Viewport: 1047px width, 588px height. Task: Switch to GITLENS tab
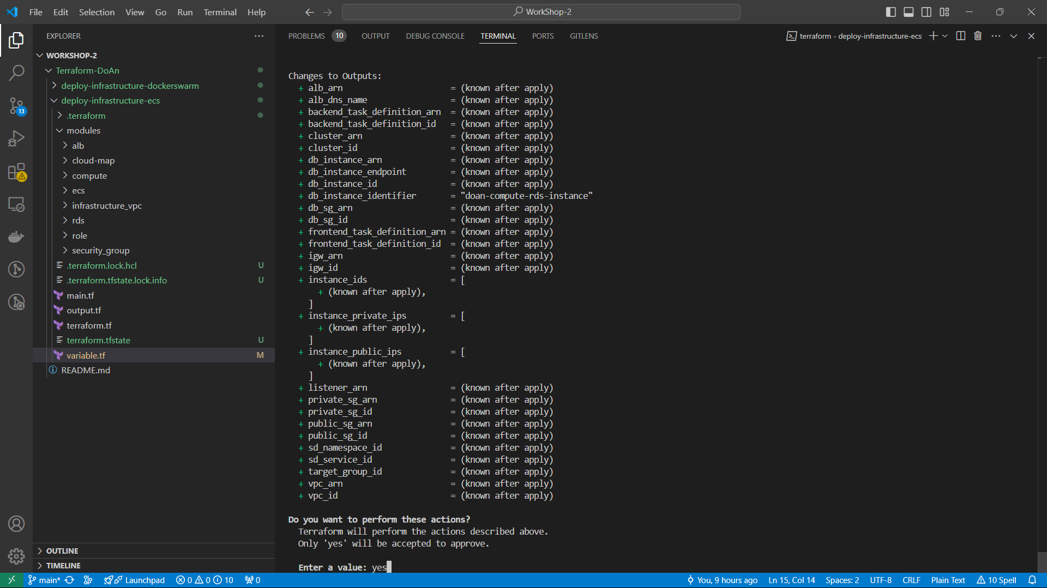(x=584, y=36)
